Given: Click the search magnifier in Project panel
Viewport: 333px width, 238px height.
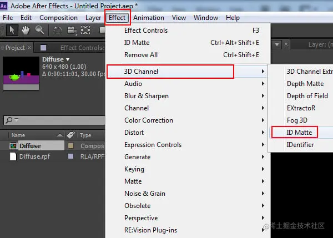Looking at the screenshot, I should click(9, 120).
